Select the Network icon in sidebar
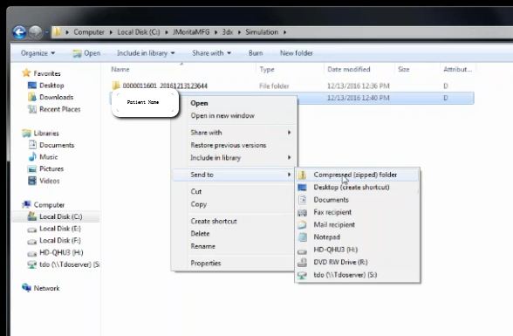 [x=26, y=288]
